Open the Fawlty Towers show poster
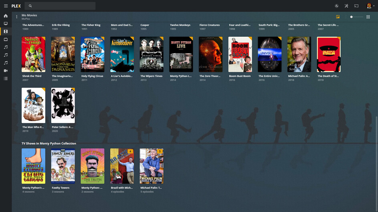The image size is (378, 212). (63, 166)
